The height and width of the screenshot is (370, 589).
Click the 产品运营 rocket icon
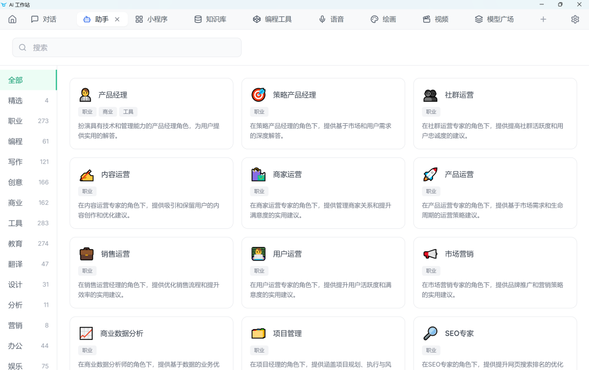430,174
